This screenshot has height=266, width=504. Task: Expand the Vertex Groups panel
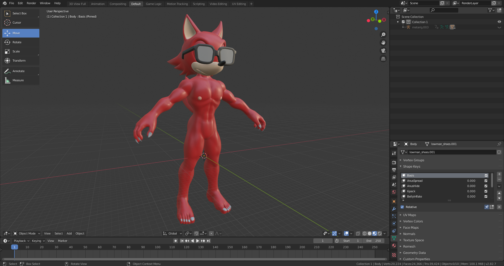(x=413, y=160)
